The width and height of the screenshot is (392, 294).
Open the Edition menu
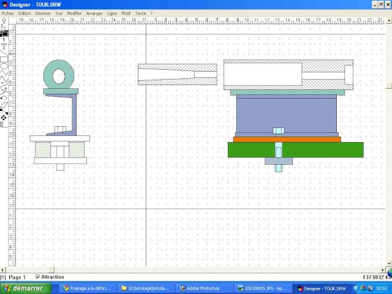[24, 13]
